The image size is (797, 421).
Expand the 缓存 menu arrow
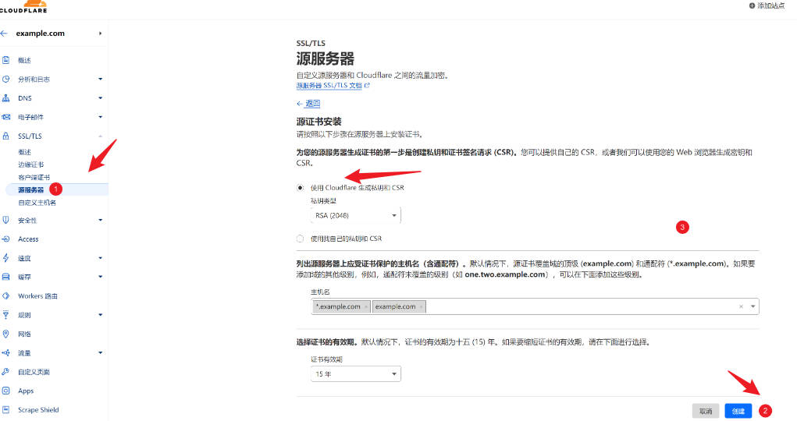(x=100, y=277)
